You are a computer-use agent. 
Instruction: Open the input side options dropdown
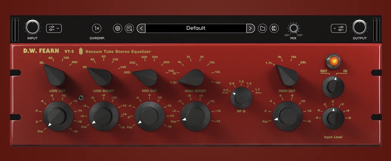point(53,28)
